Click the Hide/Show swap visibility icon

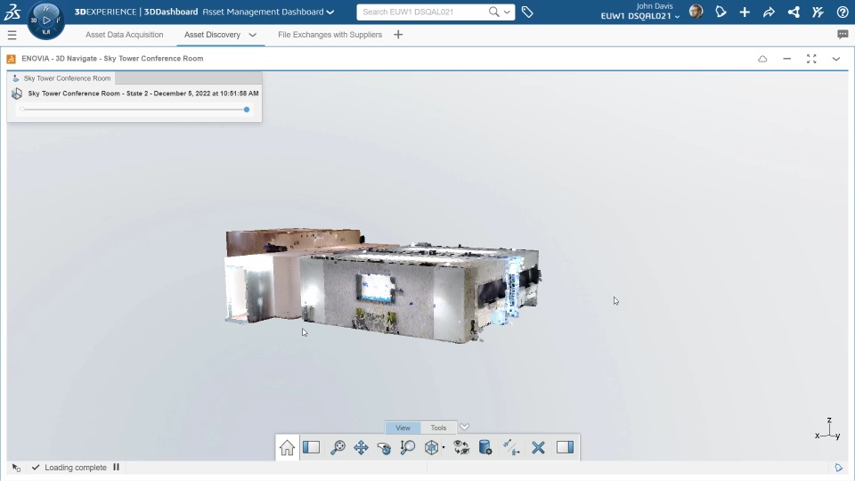[461, 448]
